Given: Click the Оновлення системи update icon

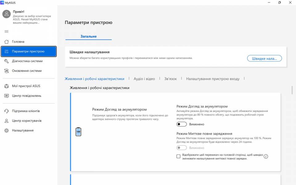Looking at the screenshot, I should 6,71.
